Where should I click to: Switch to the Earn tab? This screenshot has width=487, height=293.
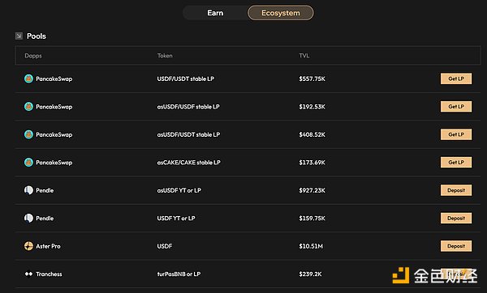coord(215,13)
